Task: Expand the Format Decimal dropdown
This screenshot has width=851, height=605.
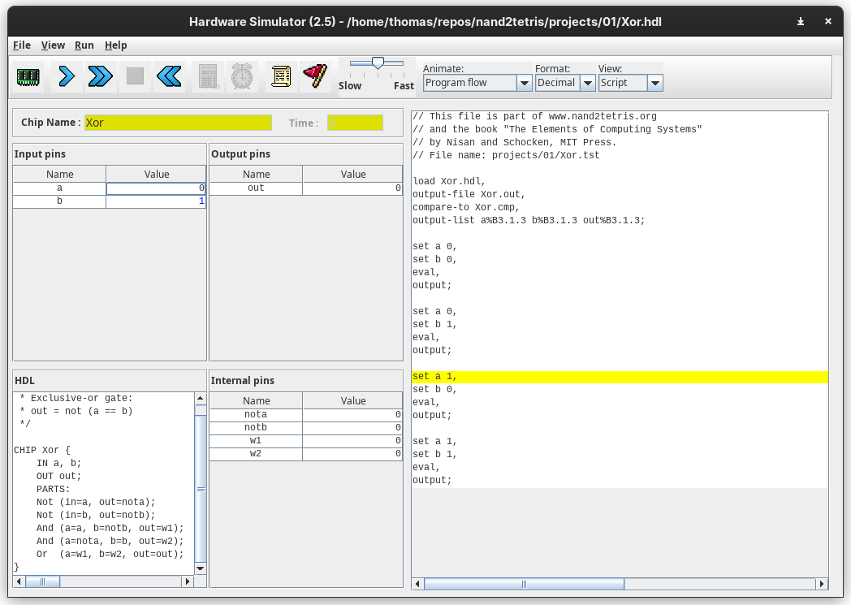Action: (565, 83)
